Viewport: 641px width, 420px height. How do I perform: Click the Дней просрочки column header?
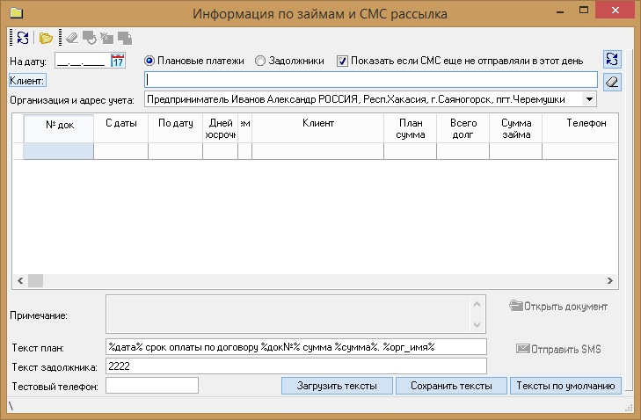(x=221, y=128)
